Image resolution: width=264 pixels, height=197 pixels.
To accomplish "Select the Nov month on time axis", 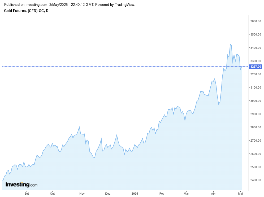I will click(x=82, y=193).
